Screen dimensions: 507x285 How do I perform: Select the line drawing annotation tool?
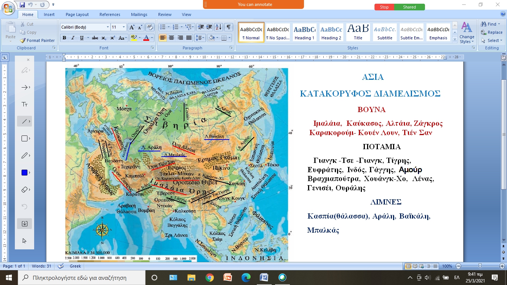click(24, 121)
